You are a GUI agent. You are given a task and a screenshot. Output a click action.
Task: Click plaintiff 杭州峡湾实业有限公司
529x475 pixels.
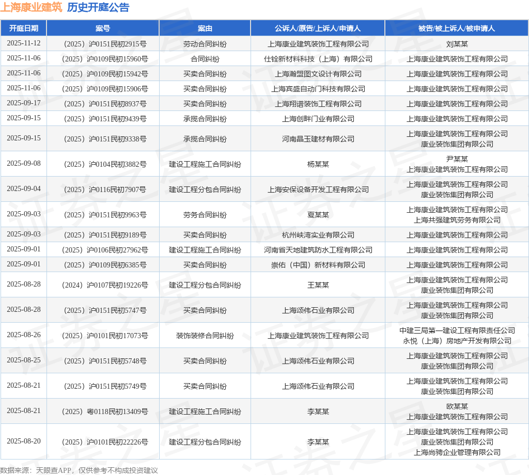pyautogui.click(x=317, y=234)
